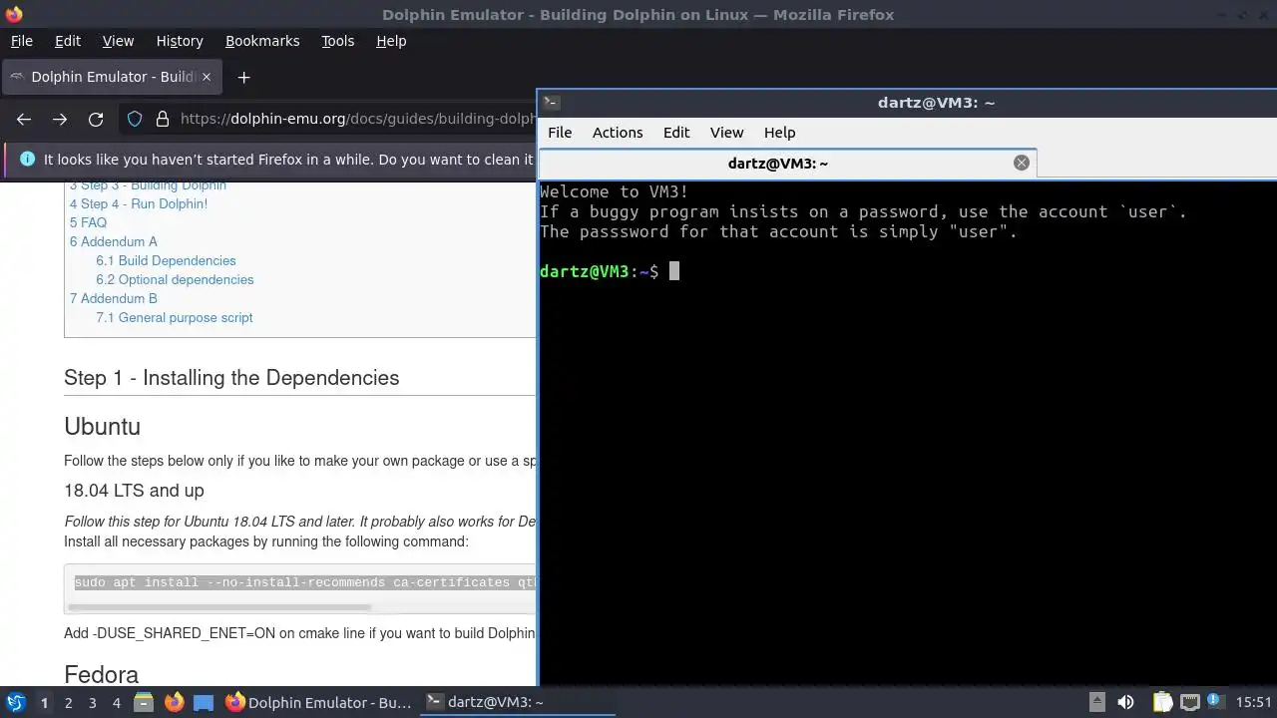Open terminal File menu
This screenshot has width=1277, height=718.
[560, 133]
